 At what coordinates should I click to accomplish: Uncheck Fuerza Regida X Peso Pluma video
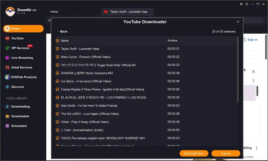(58, 90)
